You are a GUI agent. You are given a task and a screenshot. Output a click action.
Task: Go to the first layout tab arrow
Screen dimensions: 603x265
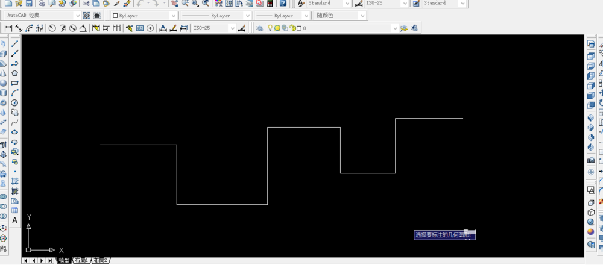pyautogui.click(x=26, y=260)
